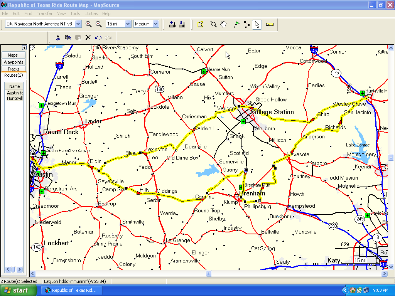Click the Zoom In magnifier icon

point(89,24)
